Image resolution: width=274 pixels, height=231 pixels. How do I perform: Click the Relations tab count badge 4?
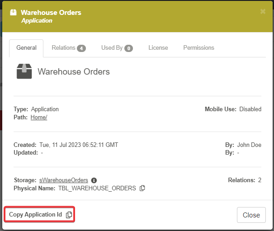81,48
